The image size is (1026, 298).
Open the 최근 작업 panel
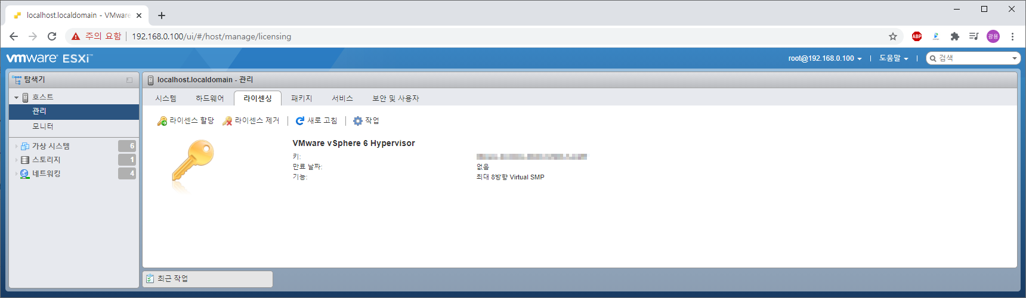208,279
